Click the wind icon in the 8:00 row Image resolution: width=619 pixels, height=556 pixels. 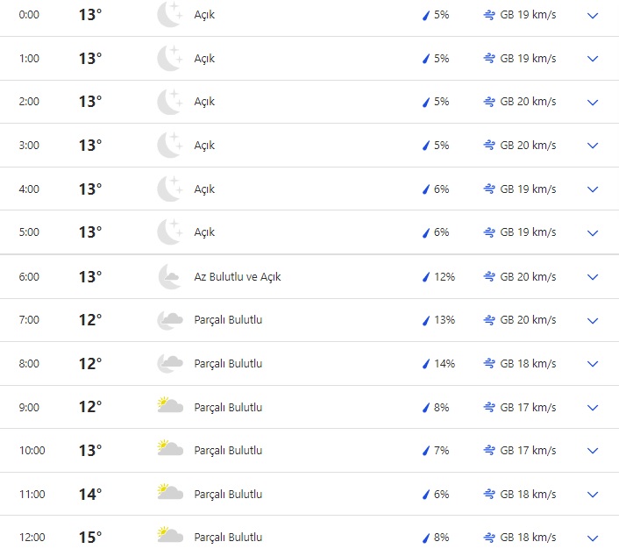(x=489, y=363)
